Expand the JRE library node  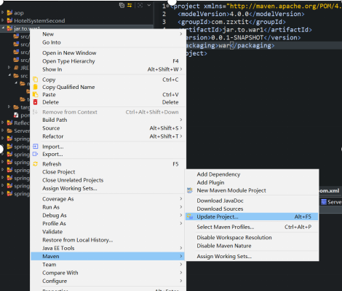click(x=9, y=67)
